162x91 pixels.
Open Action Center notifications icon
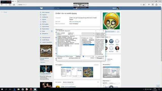click(159, 89)
